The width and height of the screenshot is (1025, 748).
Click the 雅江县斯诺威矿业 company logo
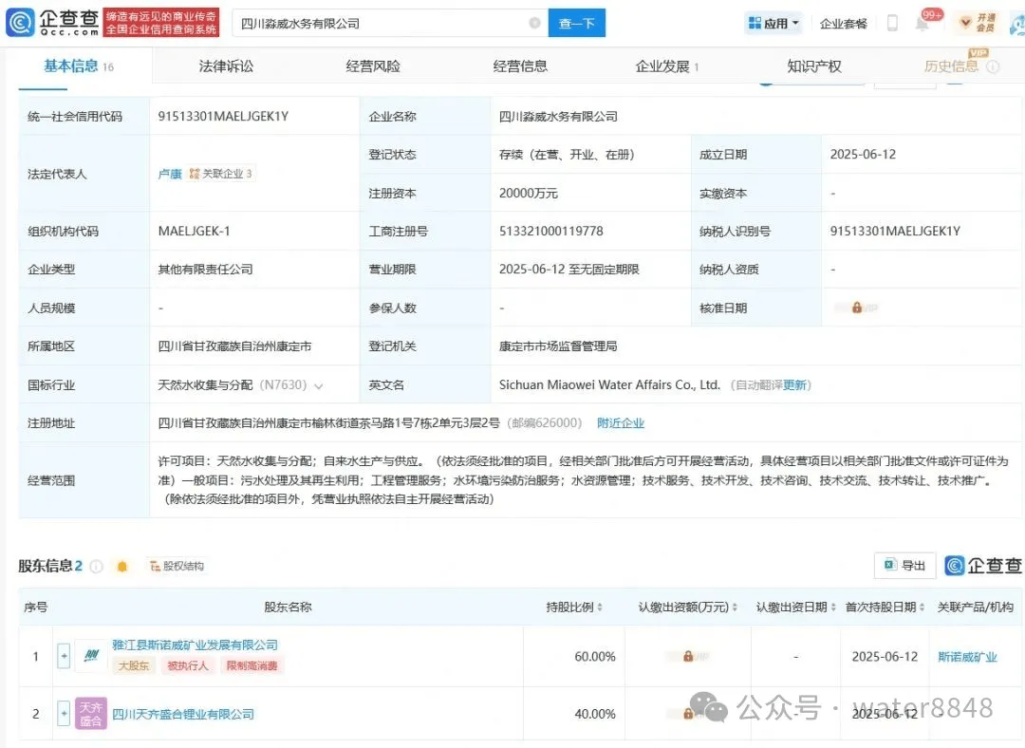click(91, 656)
